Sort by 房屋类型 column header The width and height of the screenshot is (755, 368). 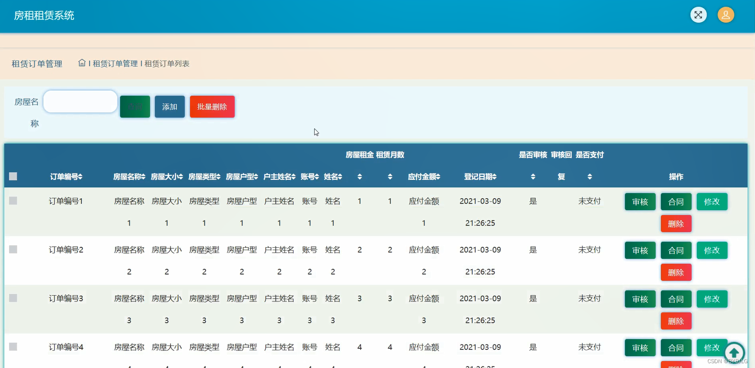pyautogui.click(x=204, y=177)
